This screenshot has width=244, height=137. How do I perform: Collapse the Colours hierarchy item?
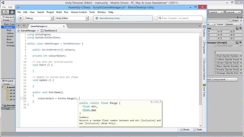(3, 27)
